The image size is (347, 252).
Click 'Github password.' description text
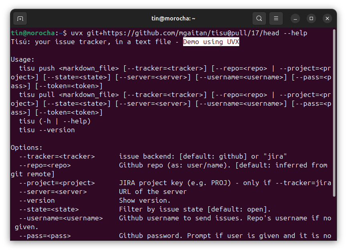[151, 236]
